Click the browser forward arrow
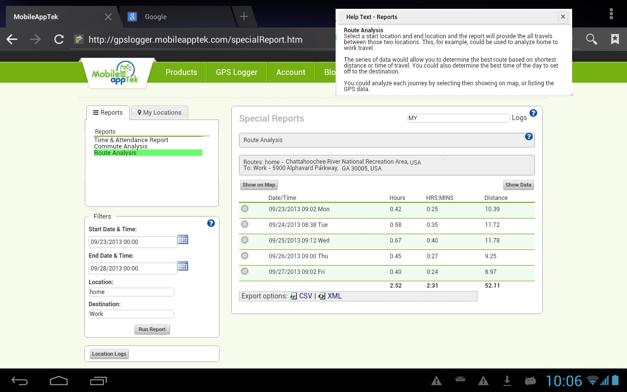 point(35,40)
